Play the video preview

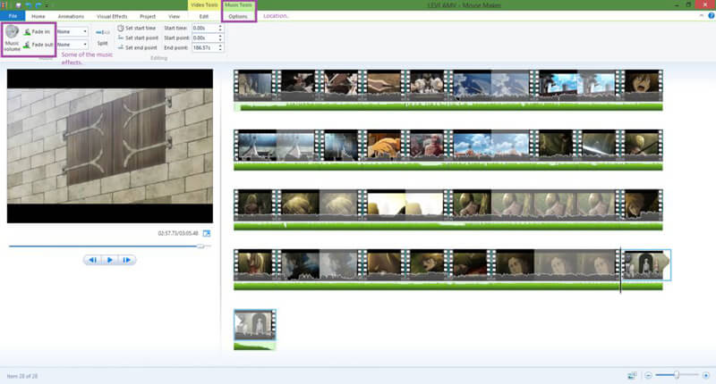click(109, 260)
